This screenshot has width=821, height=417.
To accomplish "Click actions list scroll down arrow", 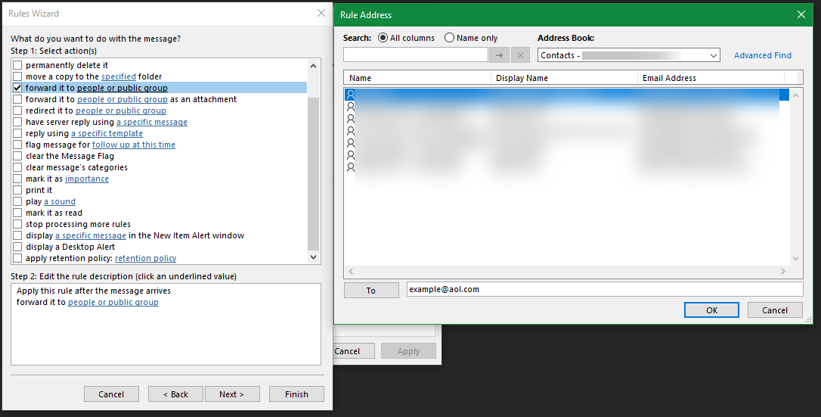I will point(313,257).
